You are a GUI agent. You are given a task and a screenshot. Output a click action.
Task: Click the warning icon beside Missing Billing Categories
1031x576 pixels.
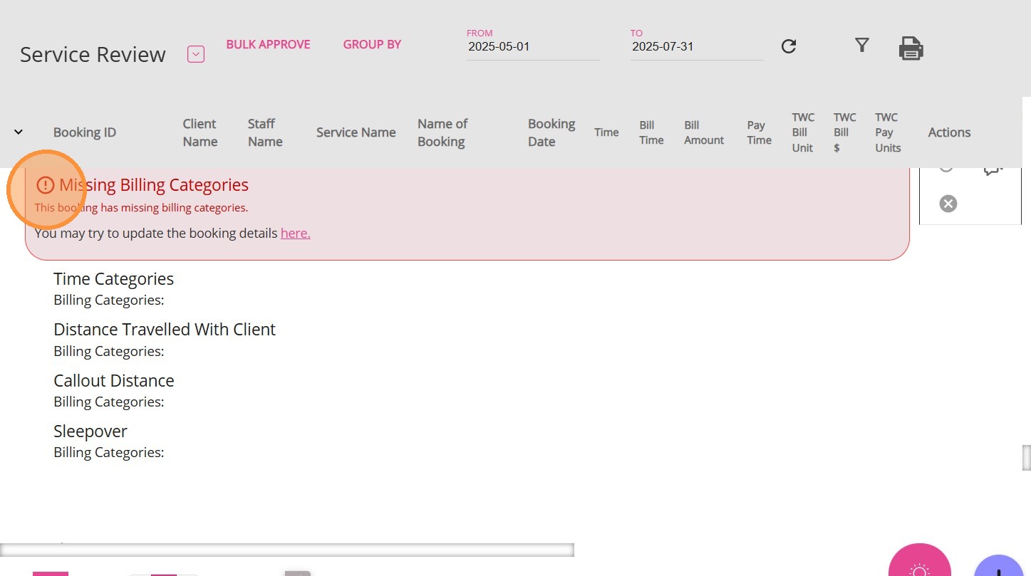46,185
